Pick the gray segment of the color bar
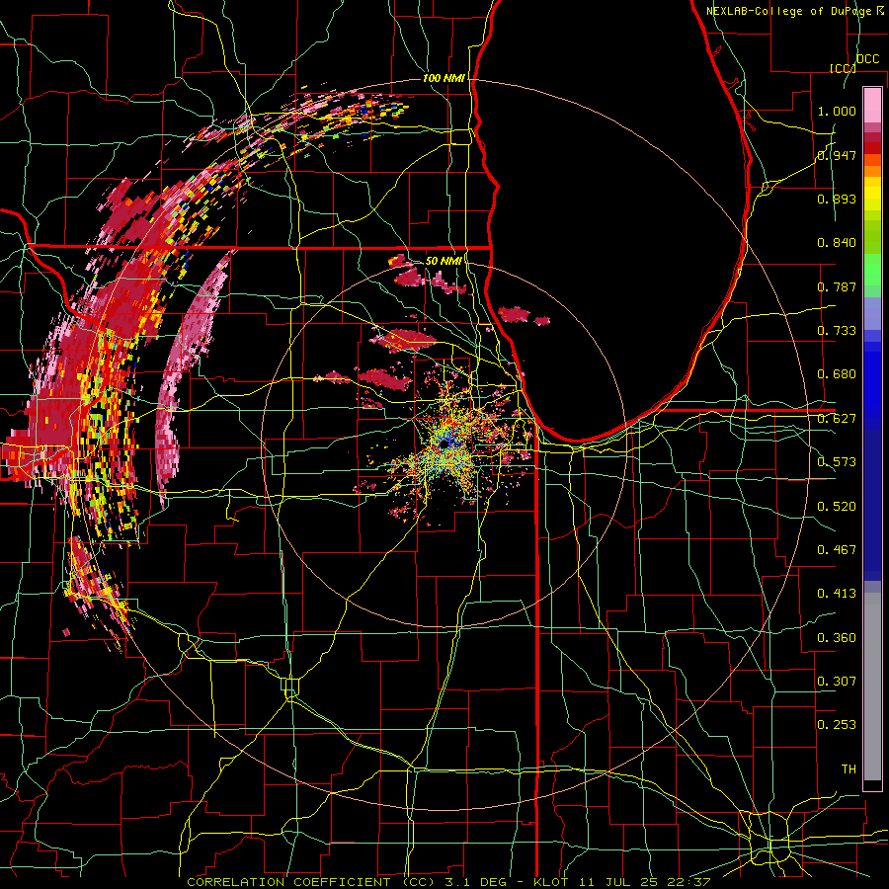This screenshot has width=889, height=889. 872,687
